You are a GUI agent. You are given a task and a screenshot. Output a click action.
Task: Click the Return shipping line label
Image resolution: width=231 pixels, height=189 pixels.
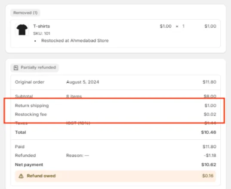click(32, 106)
